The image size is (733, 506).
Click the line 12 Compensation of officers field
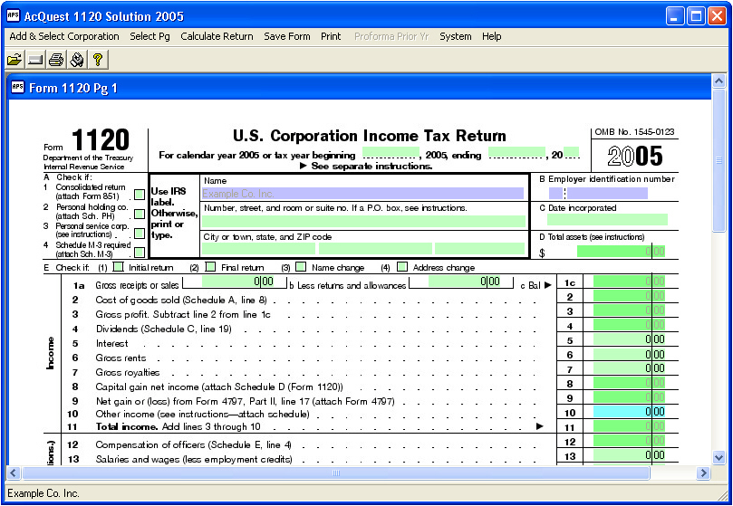coord(629,441)
